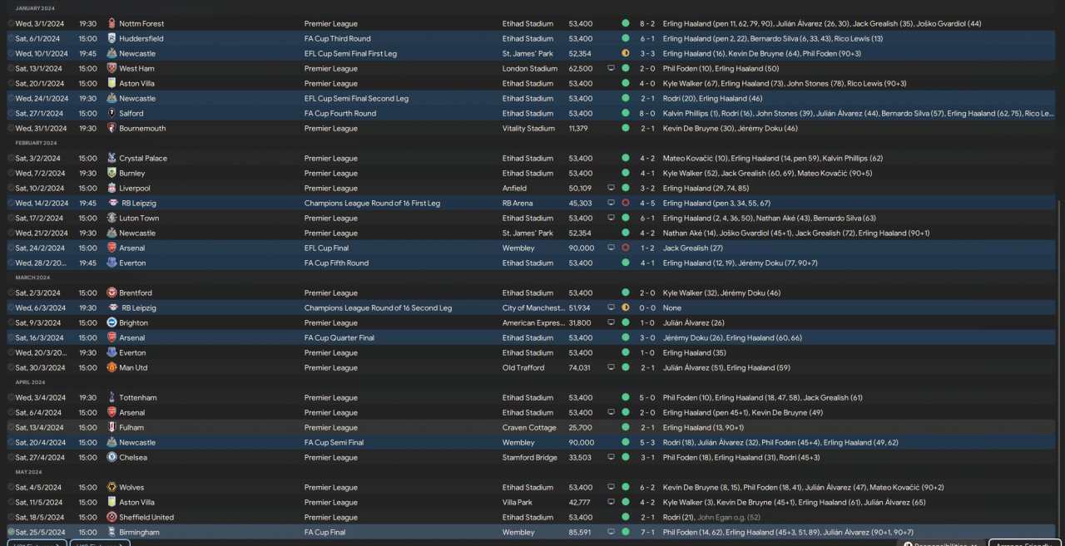The height and width of the screenshot is (546, 1065).
Task: Click the orange draw indicator for 10/1/2024 Newcastle match
Action: click(x=625, y=54)
